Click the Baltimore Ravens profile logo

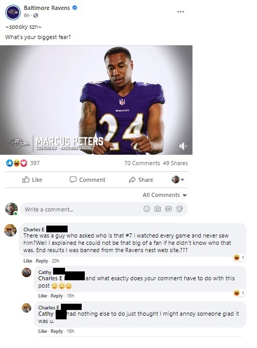(13, 13)
